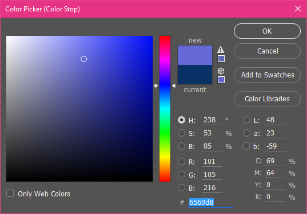Image resolution: width=307 pixels, height=214 pixels.
Task: Click the blue value field showing 216
Action: (x=212, y=188)
